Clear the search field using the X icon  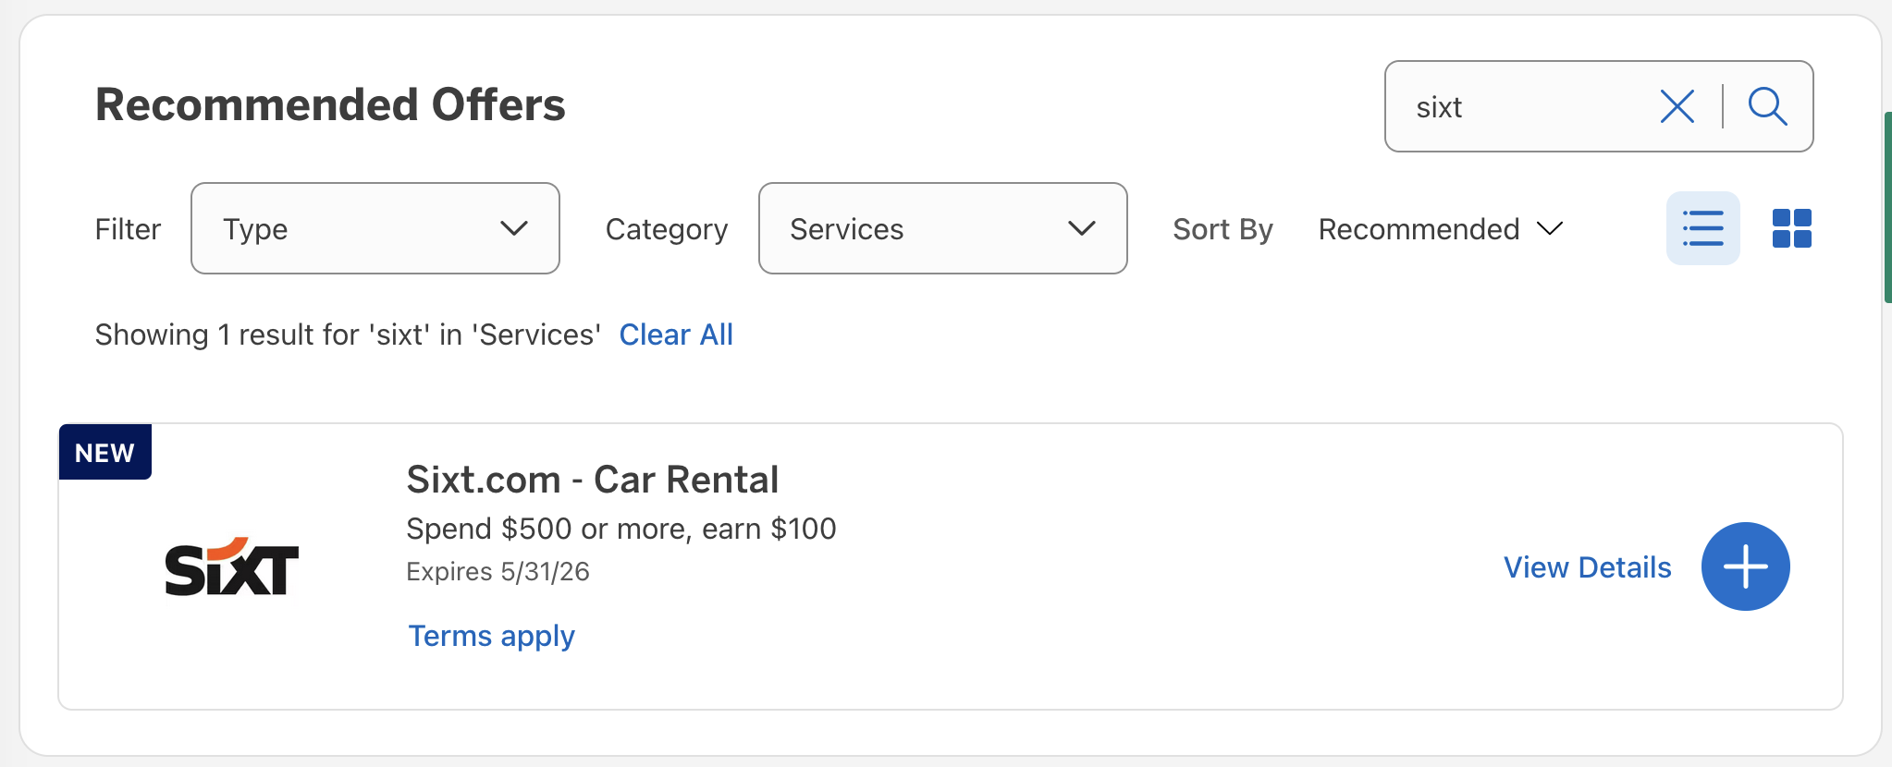(1676, 106)
